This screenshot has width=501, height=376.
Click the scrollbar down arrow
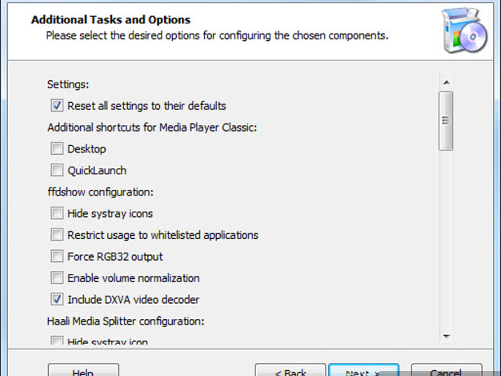pyautogui.click(x=447, y=337)
